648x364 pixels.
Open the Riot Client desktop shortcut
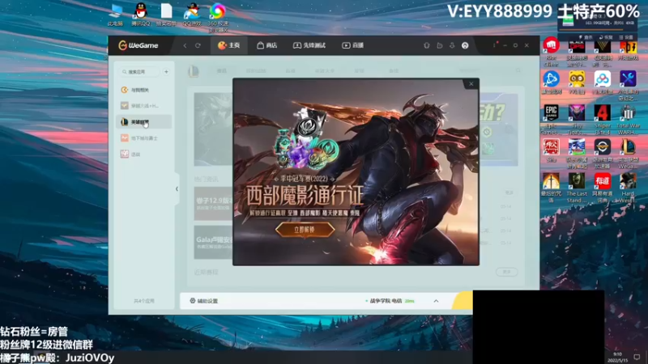(551, 52)
